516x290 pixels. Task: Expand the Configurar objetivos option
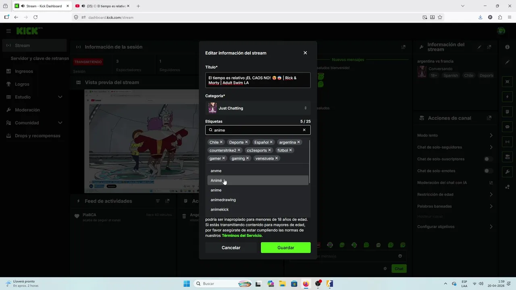[x=455, y=227]
